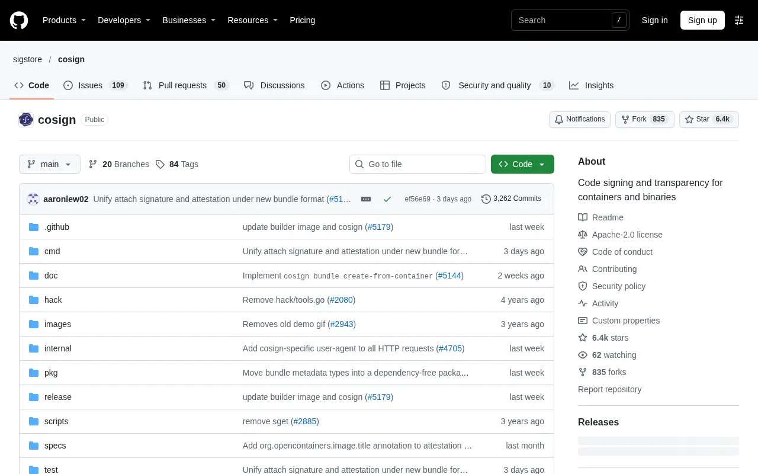The image size is (758, 474).
Task: Open the GitHub logo homepage
Action: pyautogui.click(x=19, y=20)
